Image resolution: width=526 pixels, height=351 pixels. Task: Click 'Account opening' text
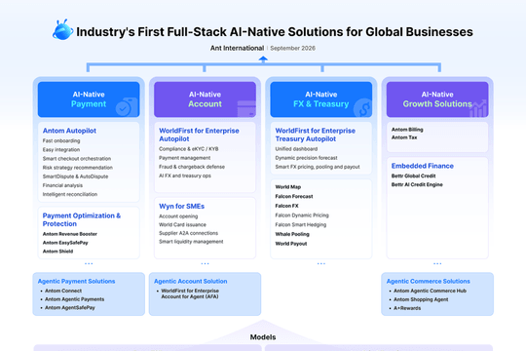coord(178,216)
